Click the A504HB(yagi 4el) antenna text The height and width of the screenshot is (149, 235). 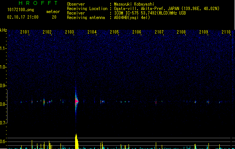tap(132, 18)
